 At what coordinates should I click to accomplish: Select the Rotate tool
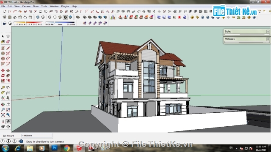click(x=3, y=76)
